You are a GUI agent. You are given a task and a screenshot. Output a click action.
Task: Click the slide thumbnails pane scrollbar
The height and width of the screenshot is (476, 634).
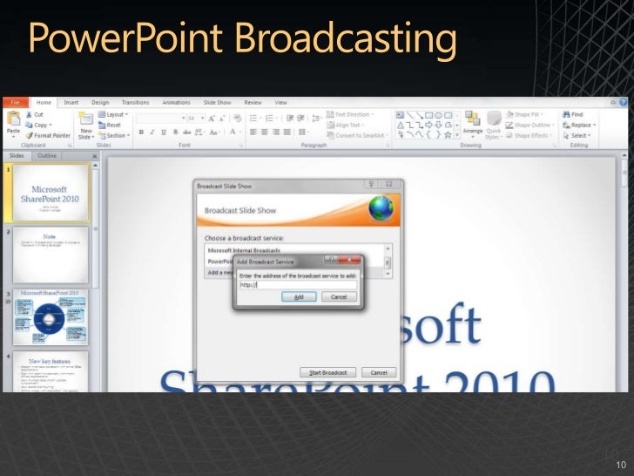(x=96, y=227)
